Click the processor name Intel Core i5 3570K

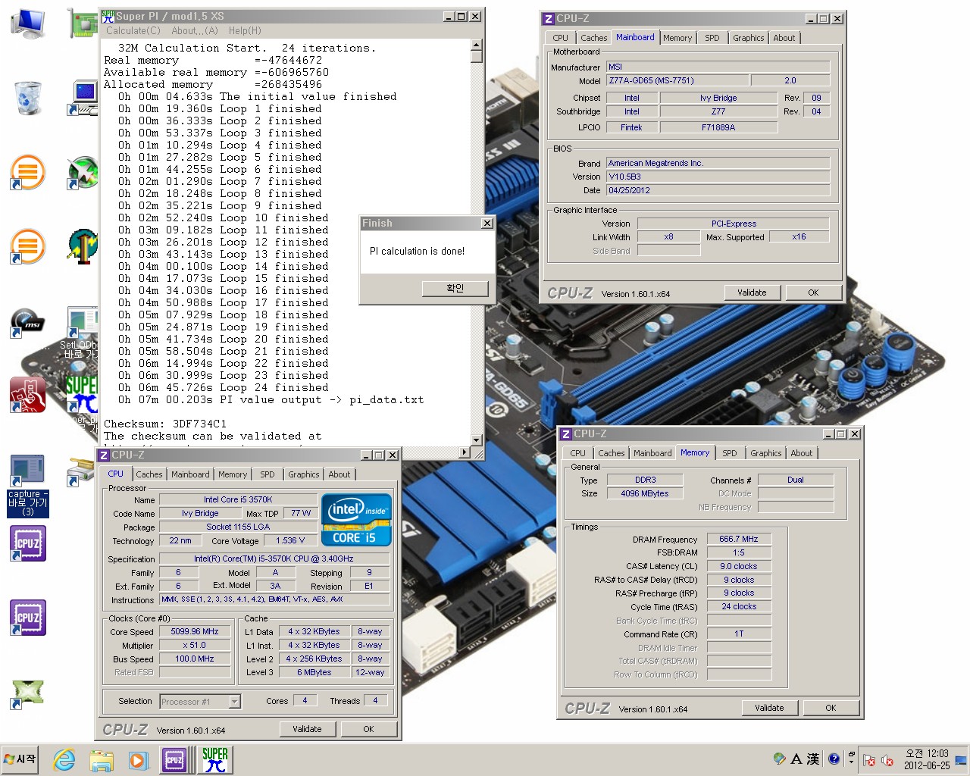[x=237, y=499]
